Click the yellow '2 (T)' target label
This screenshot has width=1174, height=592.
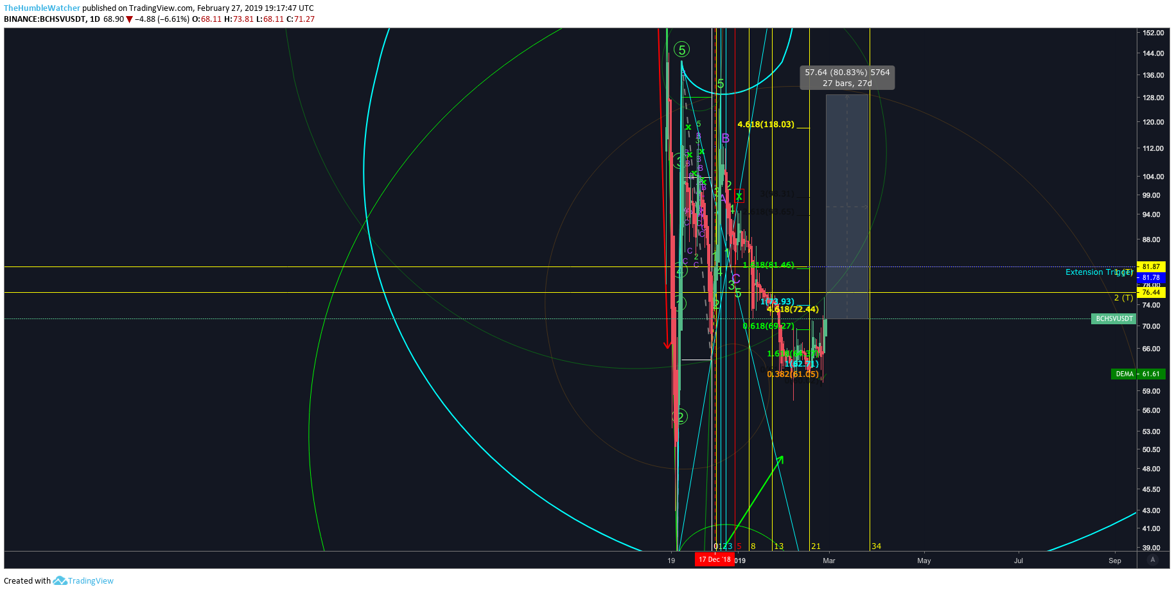point(1123,298)
